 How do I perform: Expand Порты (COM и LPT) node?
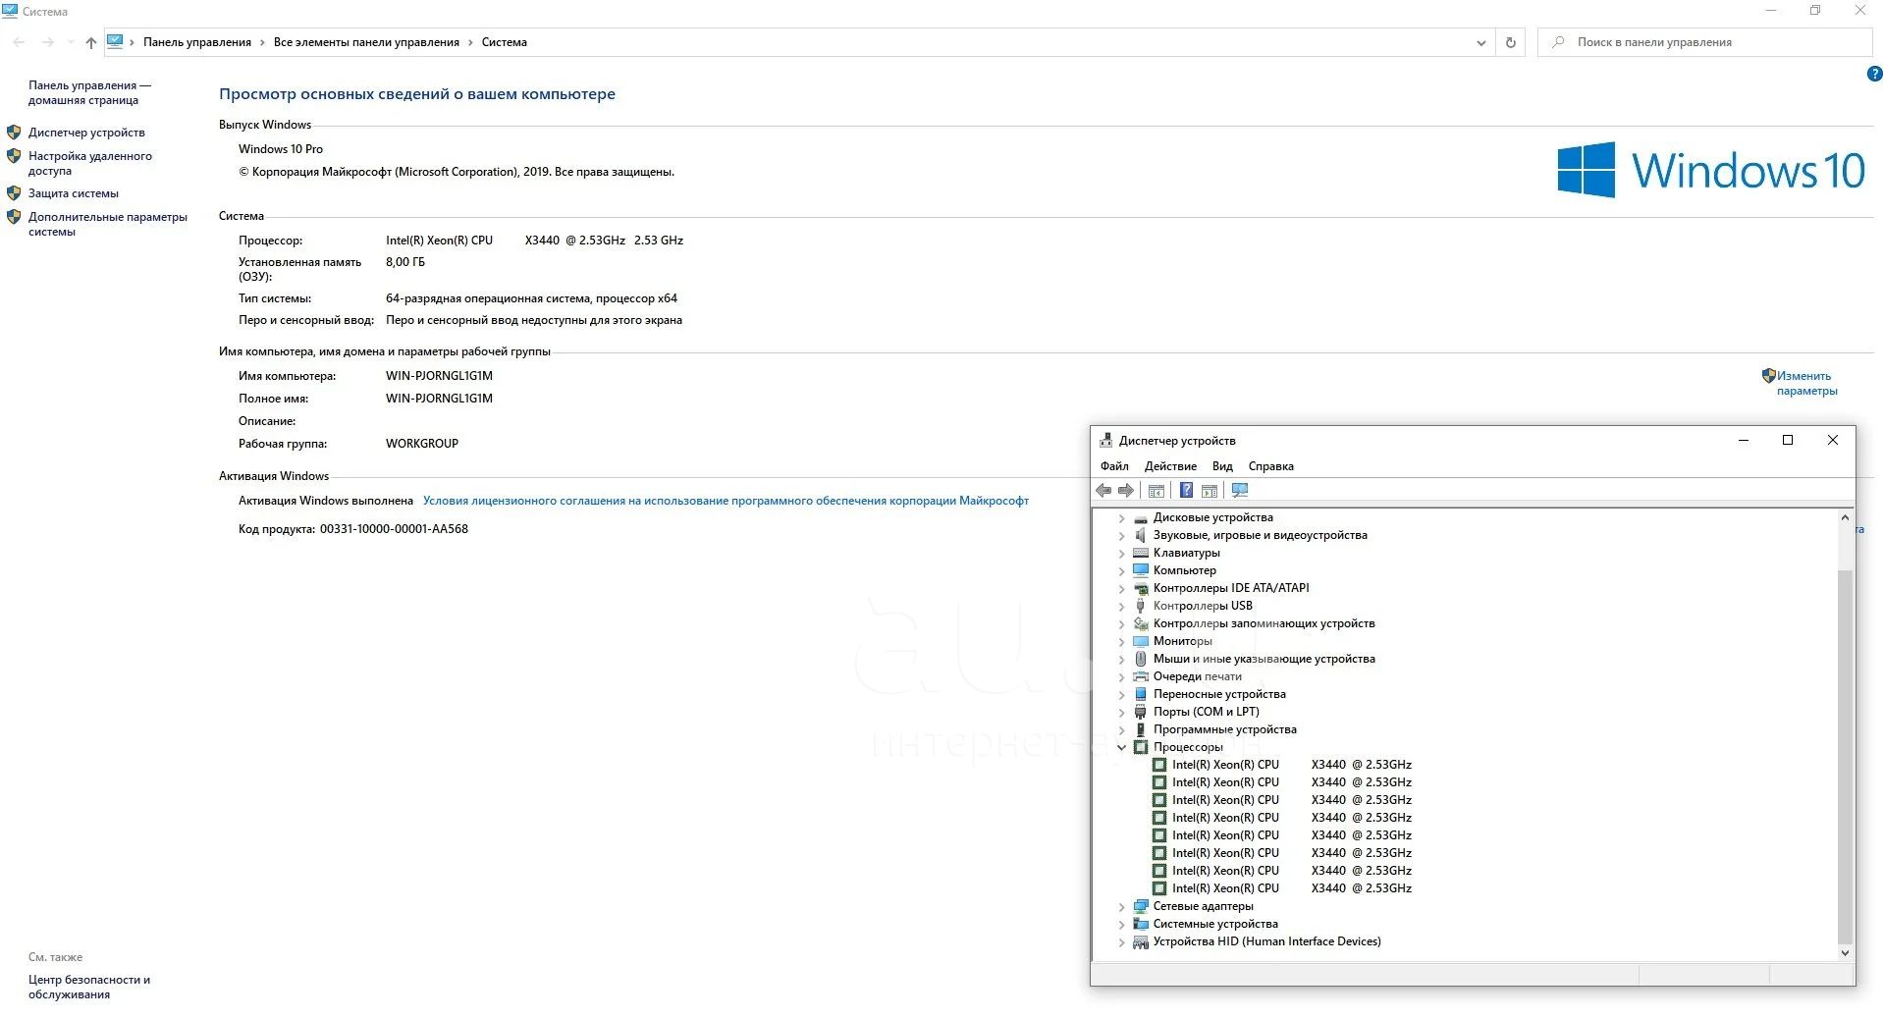pyautogui.click(x=1122, y=713)
